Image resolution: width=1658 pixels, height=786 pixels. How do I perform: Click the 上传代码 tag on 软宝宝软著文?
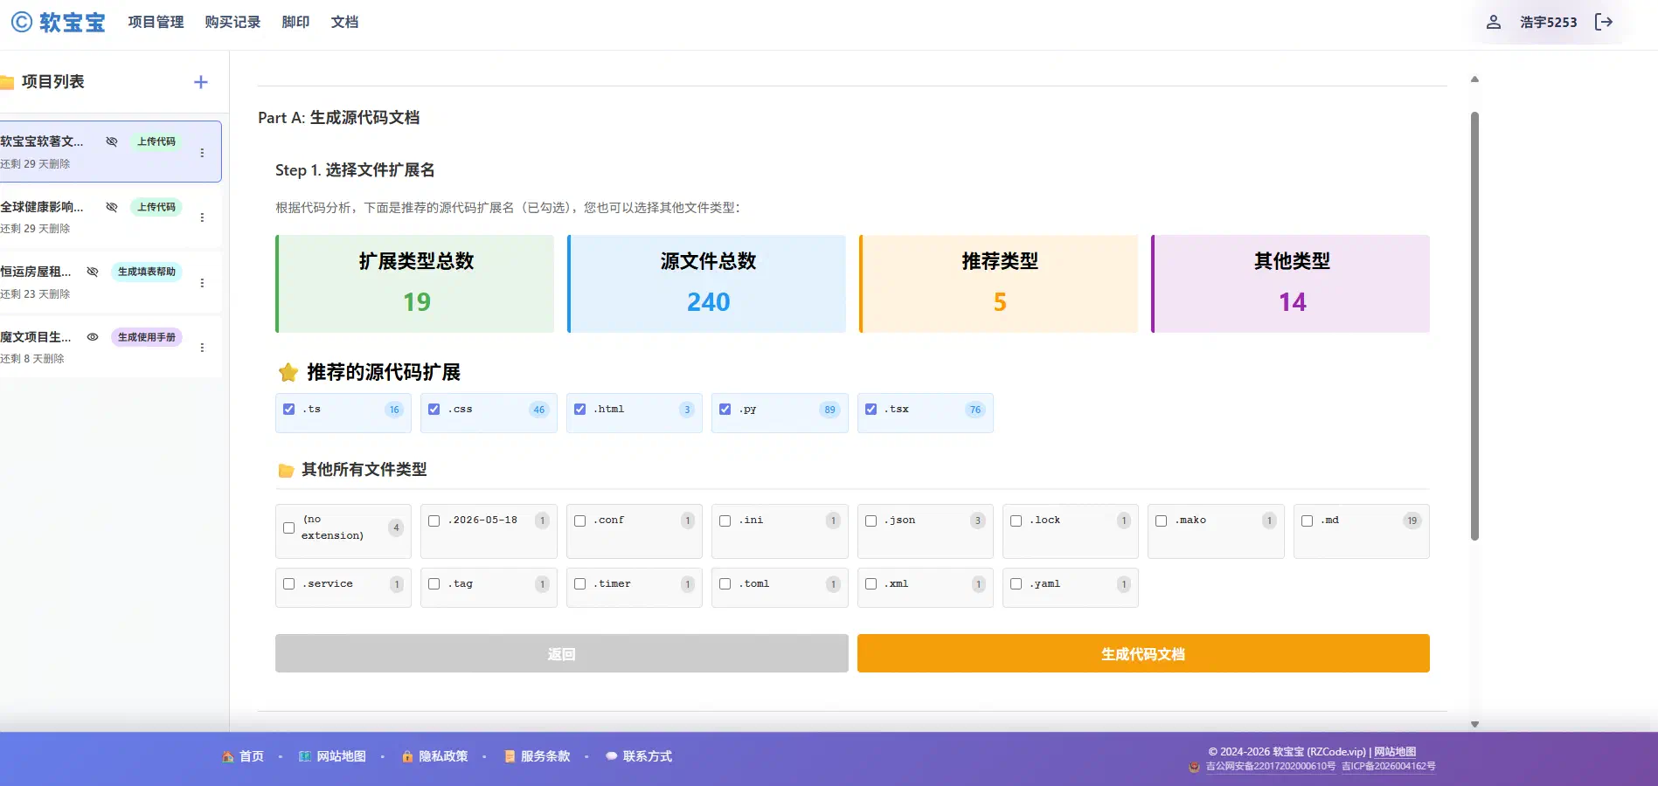click(x=156, y=141)
